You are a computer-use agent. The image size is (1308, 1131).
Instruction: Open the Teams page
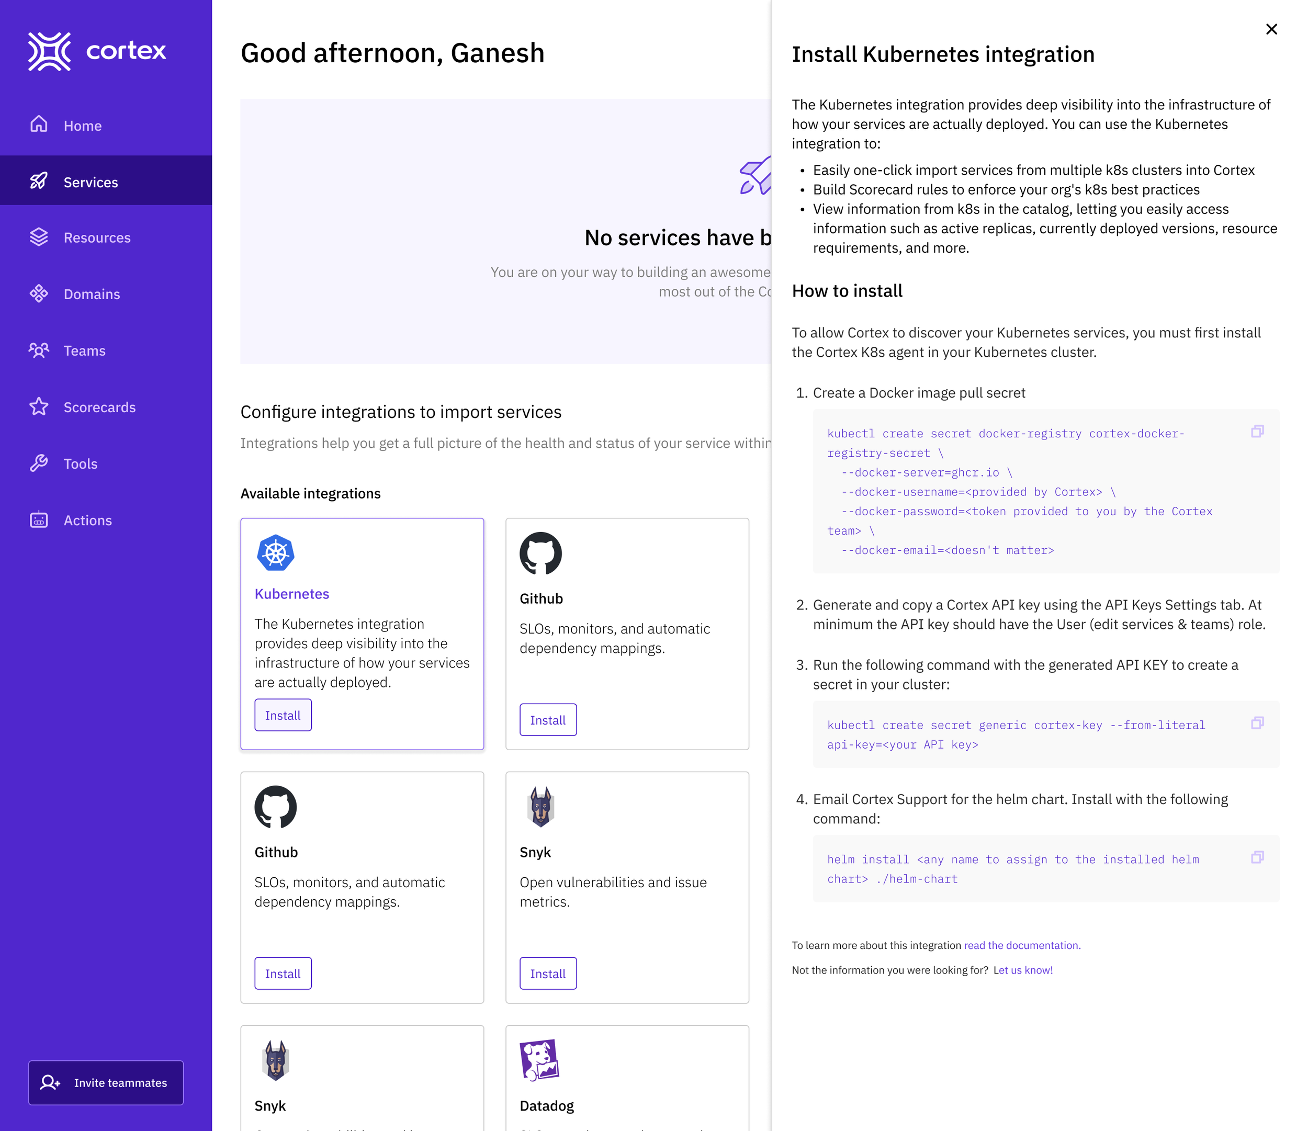(x=85, y=351)
